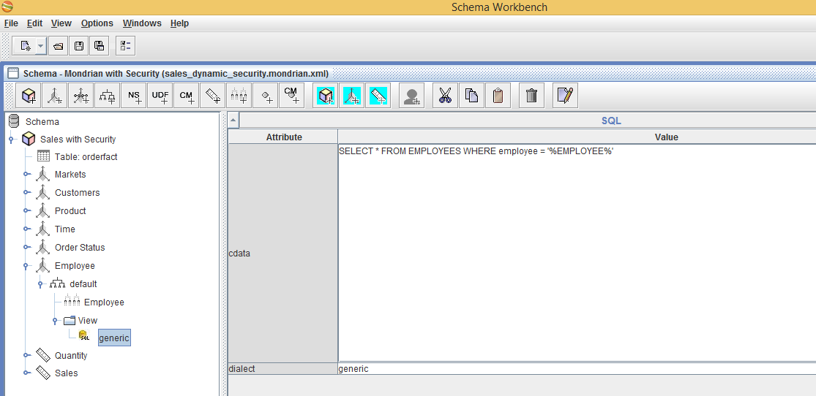Click the Add Dimension toolbar icon

pyautogui.click(x=55, y=96)
